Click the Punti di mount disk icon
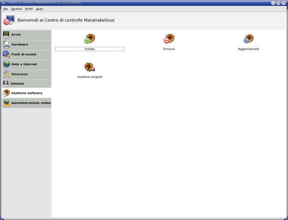Screen dimensions: 288x220 6,54
